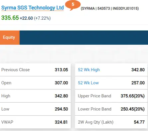Select the Previous Close value 313.05
The image size is (148, 131).
point(61,70)
